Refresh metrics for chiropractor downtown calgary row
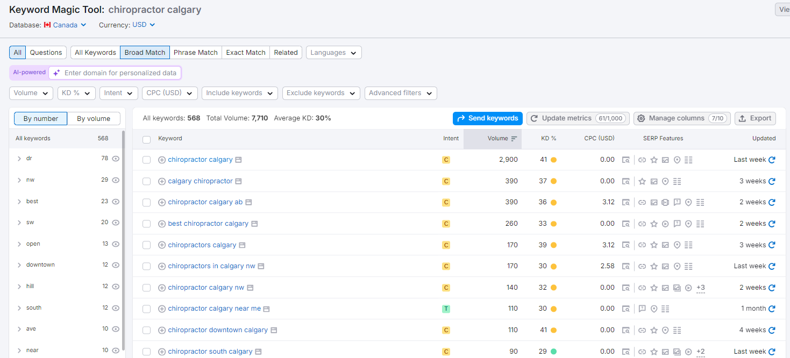Viewport: 790px width, 358px height. click(772, 330)
